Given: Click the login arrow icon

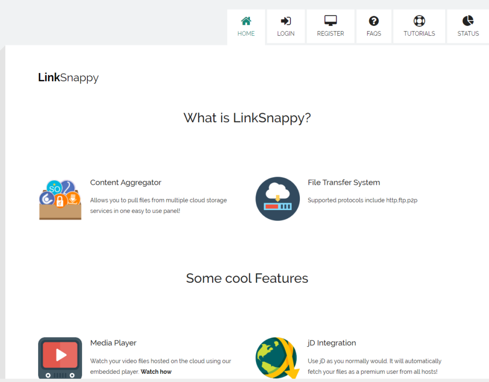Looking at the screenshot, I should [x=286, y=21].
